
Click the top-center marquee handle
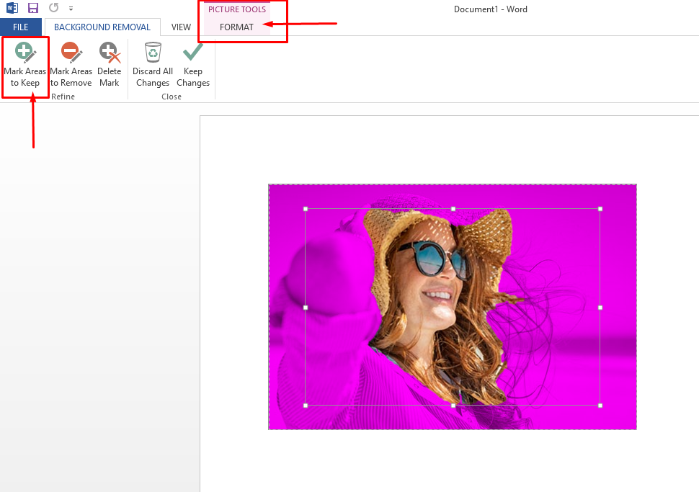point(453,209)
